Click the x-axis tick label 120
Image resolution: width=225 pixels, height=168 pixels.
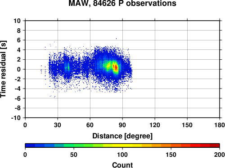(x=155, y=125)
